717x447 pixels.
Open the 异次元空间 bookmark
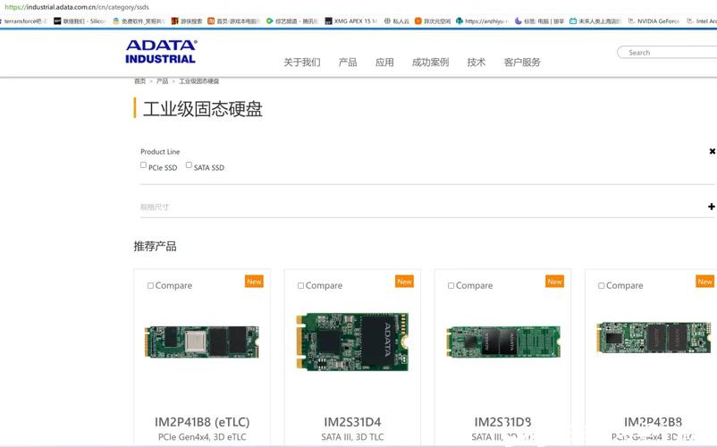coord(433,21)
